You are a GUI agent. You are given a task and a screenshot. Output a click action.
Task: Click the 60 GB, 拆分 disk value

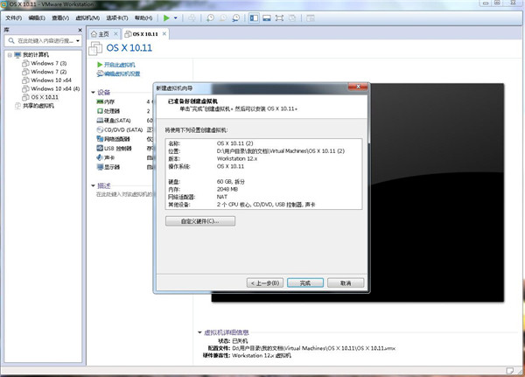231,182
